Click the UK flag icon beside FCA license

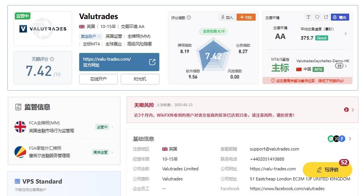point(20,127)
